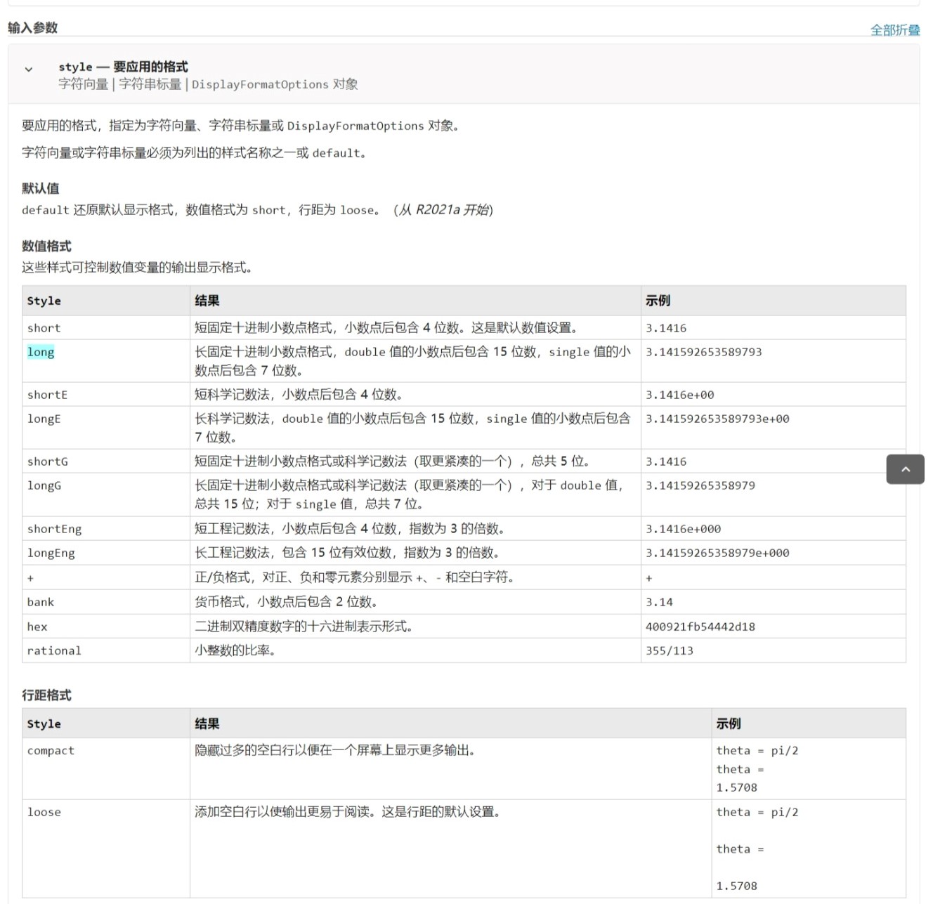Viewport: 933px width, 904px height.
Task: Click the 'style — 要应用的格式' header
Action: (123, 67)
